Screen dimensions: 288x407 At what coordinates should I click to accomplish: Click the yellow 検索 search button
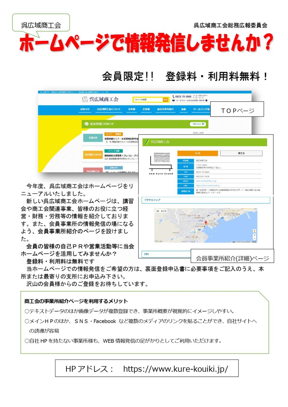click(166, 100)
